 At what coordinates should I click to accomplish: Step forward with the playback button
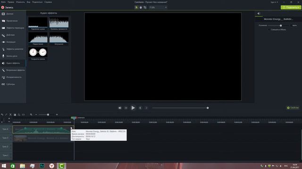point(126,108)
